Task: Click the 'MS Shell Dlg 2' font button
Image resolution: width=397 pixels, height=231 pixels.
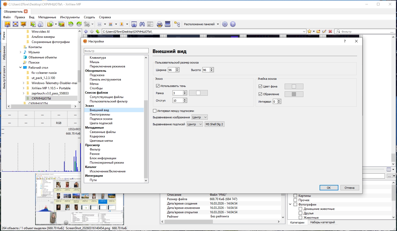Action: [x=214, y=124]
